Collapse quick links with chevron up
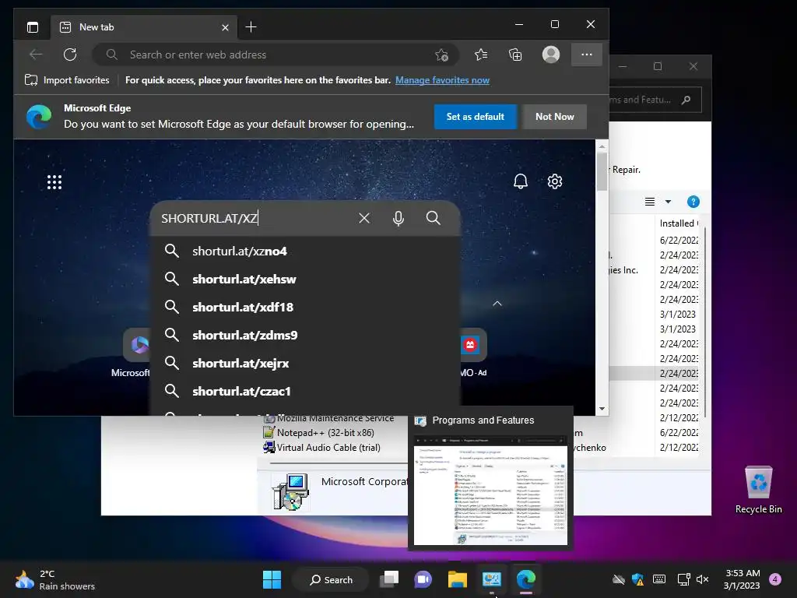Viewport: 797px width, 598px height. click(x=497, y=304)
